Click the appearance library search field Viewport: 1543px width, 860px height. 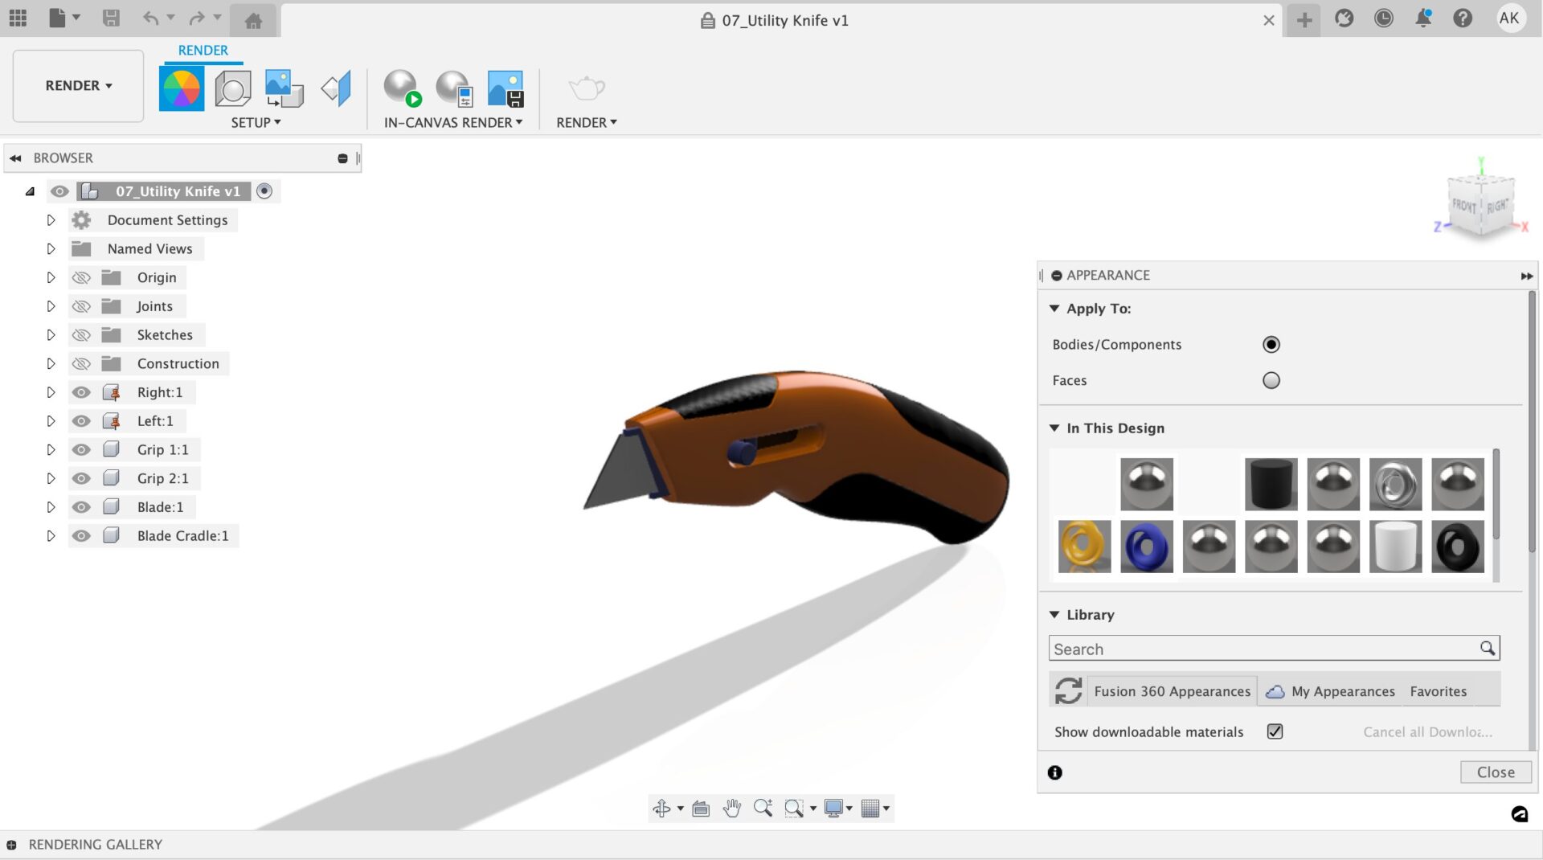pyautogui.click(x=1262, y=648)
